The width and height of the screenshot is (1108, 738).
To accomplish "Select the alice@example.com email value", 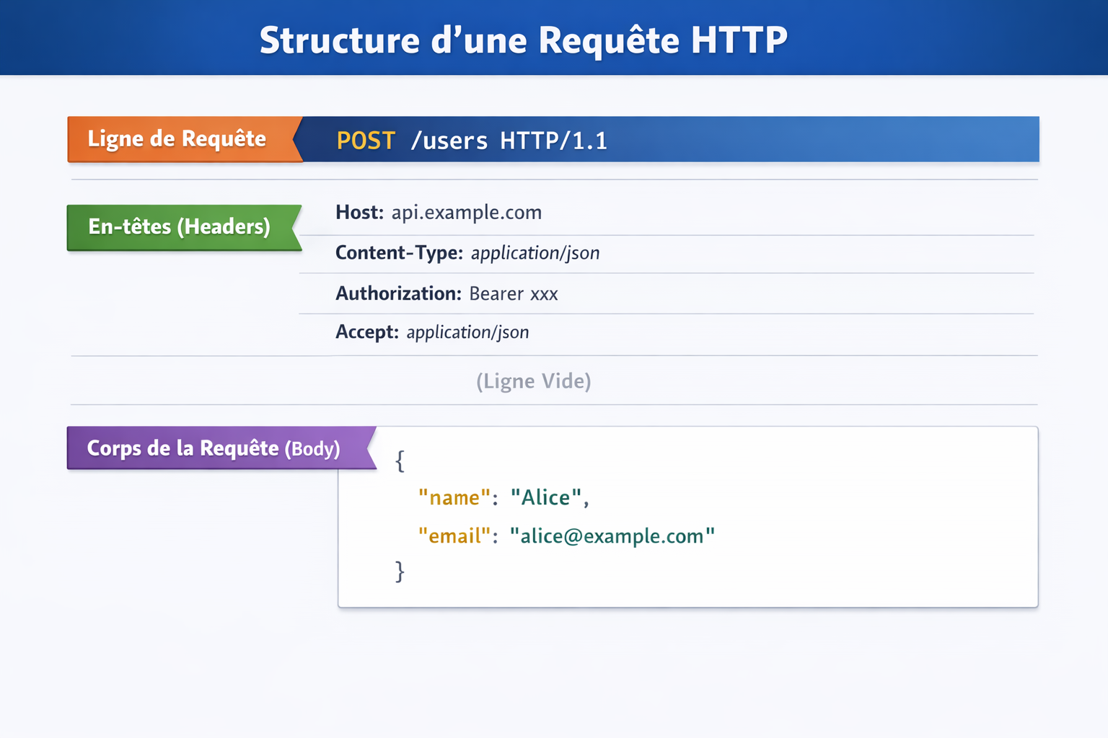I will (x=612, y=536).
